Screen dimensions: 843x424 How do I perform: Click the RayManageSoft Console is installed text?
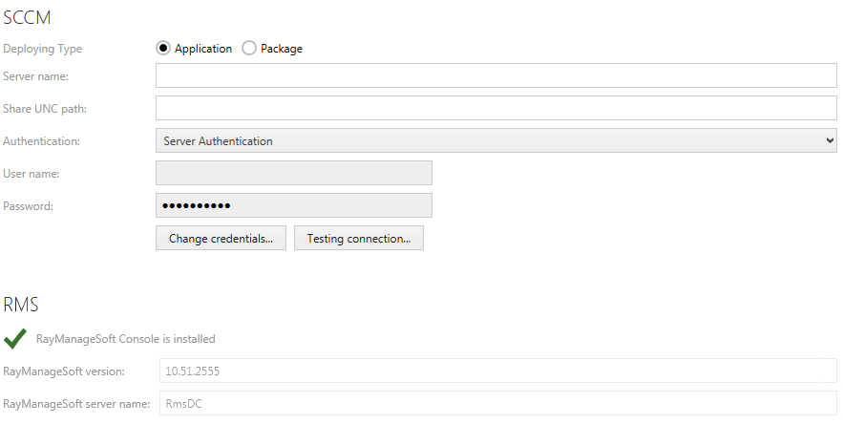click(125, 339)
